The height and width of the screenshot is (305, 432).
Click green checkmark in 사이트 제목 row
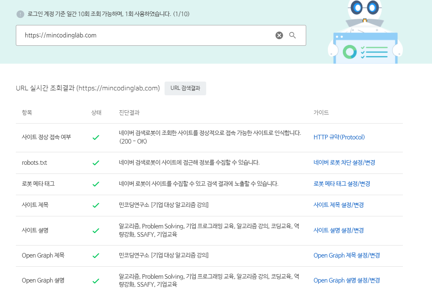(x=96, y=205)
